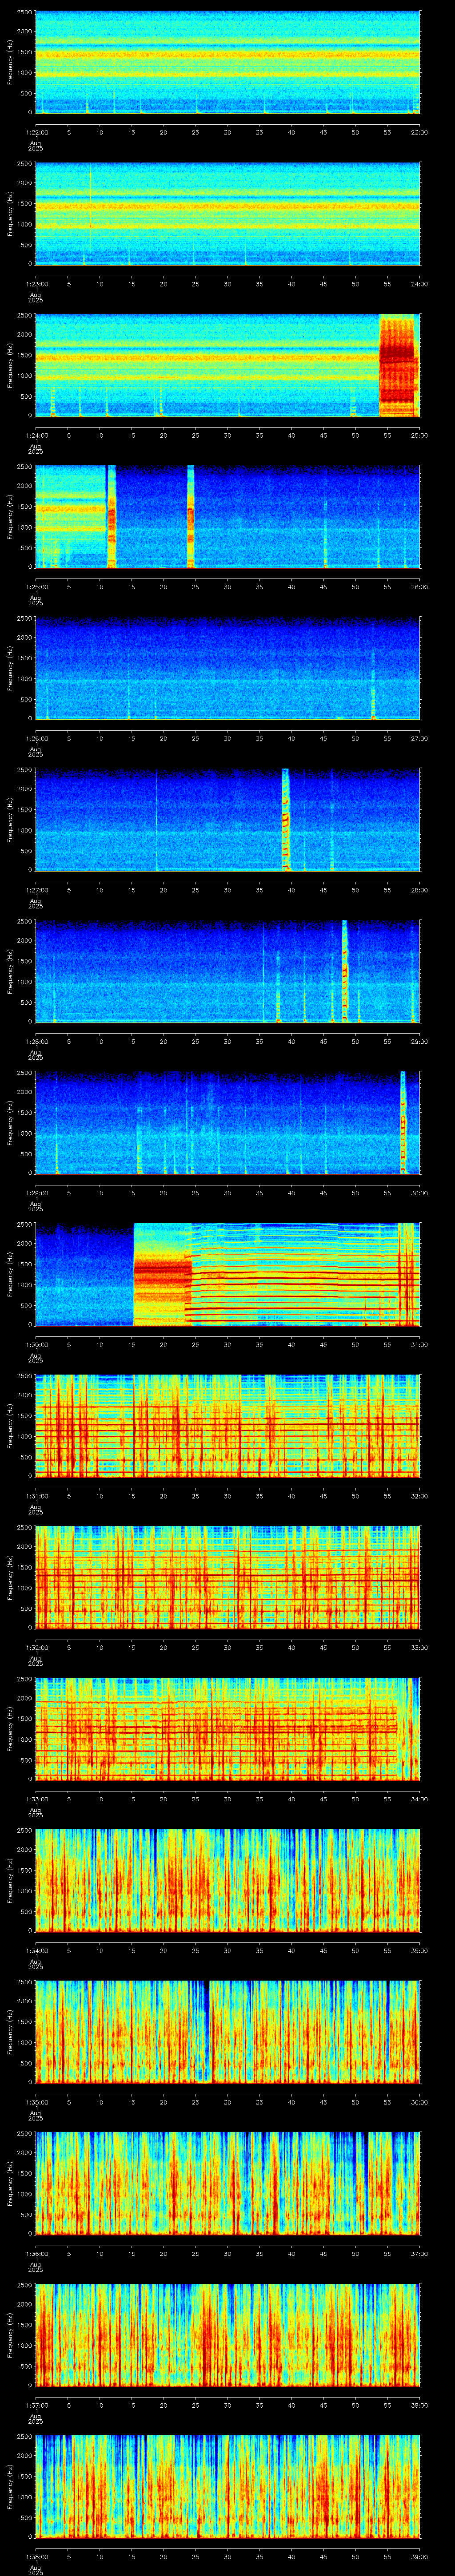Image resolution: width=455 pixels, height=2576 pixels.
Task: Click the '1:22:00' time axis label
Action: (x=36, y=132)
